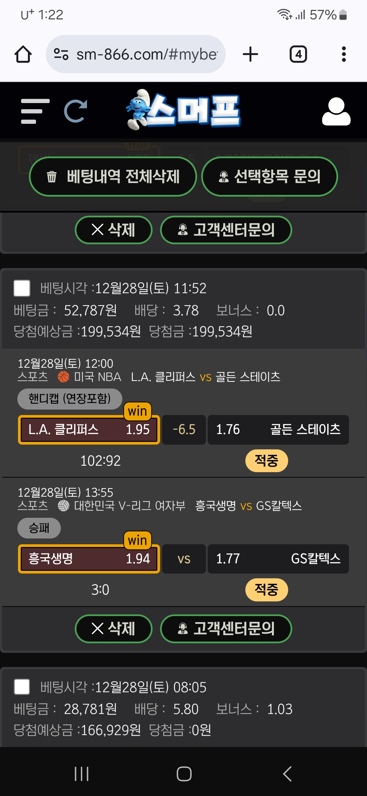The image size is (367, 796).
Task: Click 베팅내역 전체삭제 button
Action: tap(113, 177)
